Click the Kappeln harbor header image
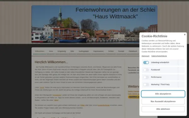 (x=94, y=24)
